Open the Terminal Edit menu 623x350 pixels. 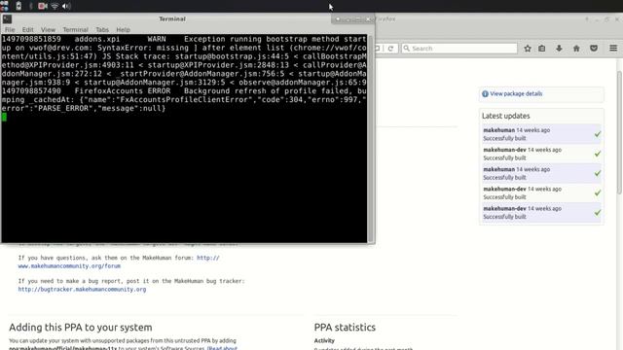[x=28, y=30]
